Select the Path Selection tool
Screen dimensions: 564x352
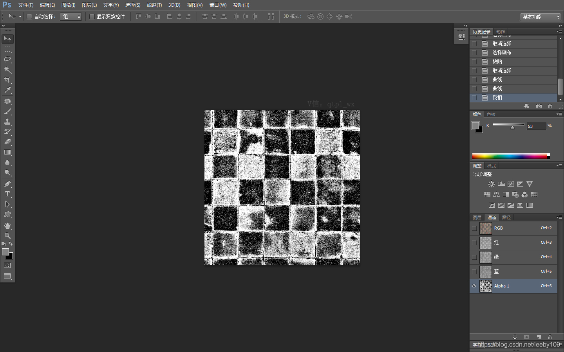pos(7,204)
